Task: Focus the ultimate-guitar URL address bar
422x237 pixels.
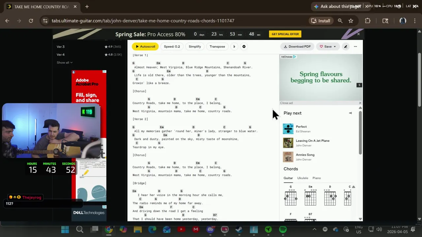Action: (143, 21)
